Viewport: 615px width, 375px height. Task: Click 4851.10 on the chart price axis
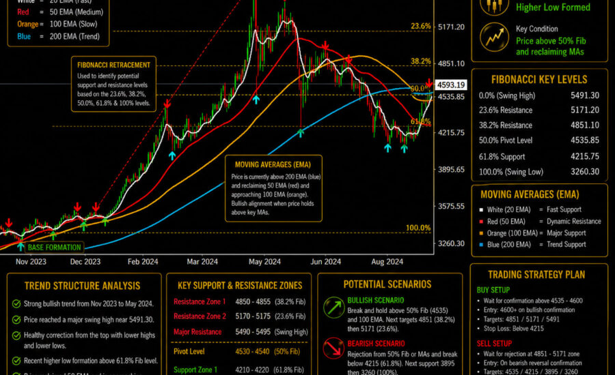pyautogui.click(x=451, y=63)
